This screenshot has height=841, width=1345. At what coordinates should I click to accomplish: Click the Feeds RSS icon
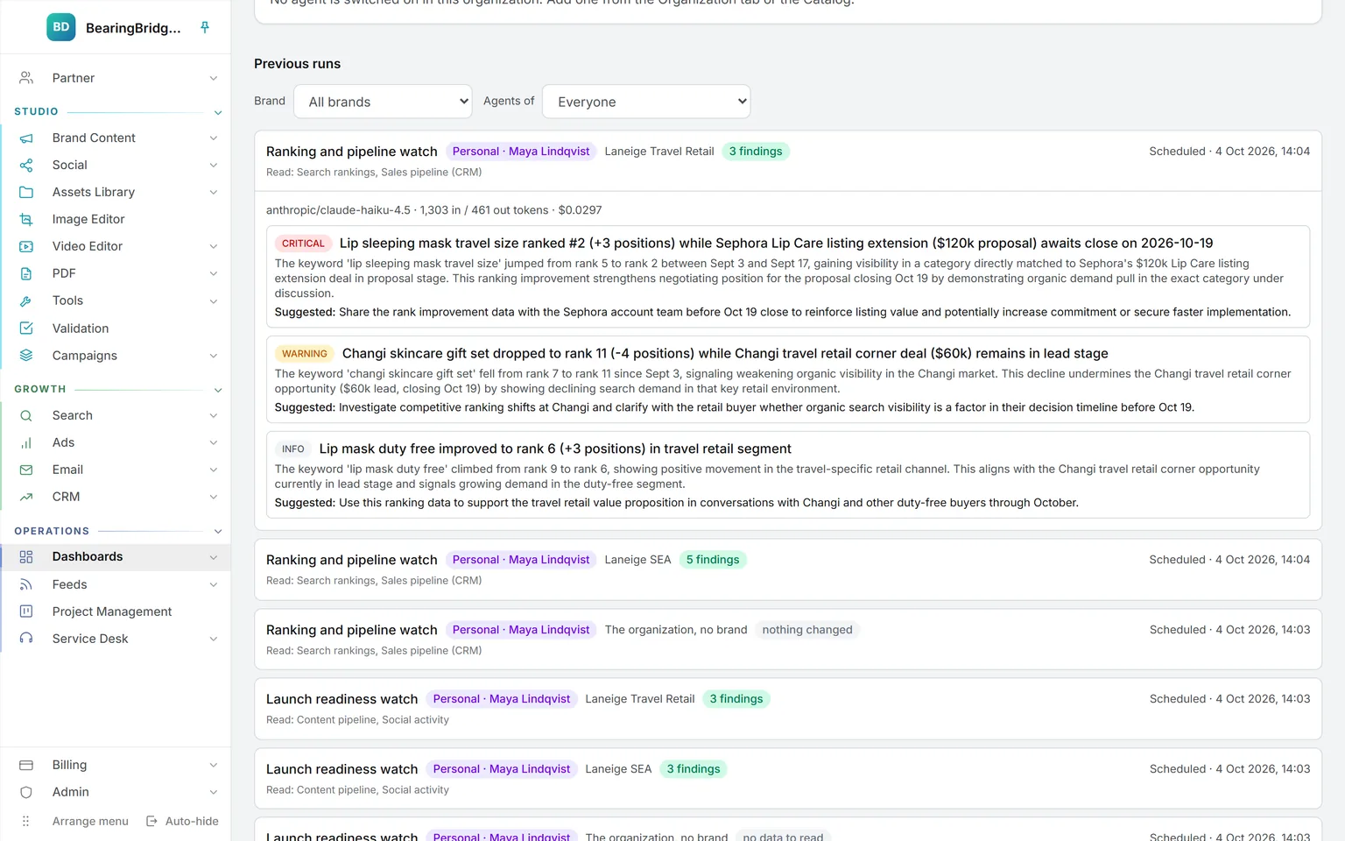(x=26, y=585)
